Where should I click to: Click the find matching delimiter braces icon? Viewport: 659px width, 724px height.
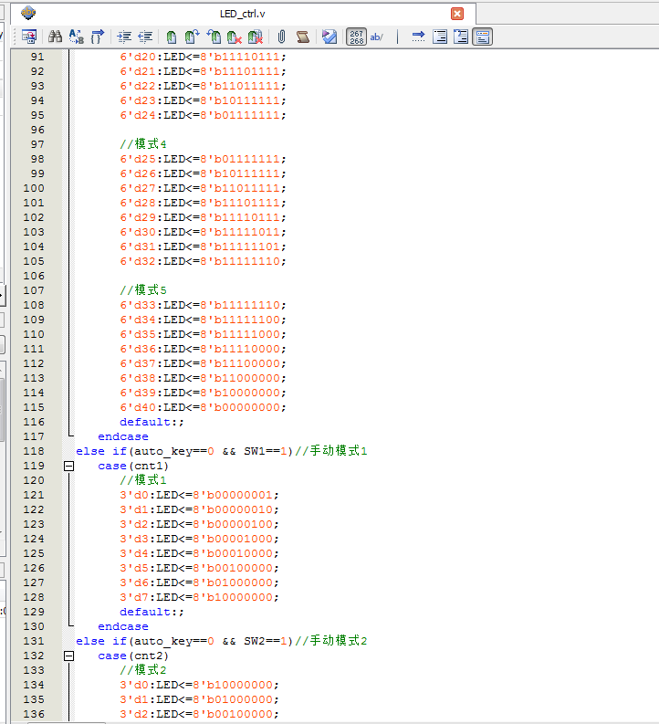pyautogui.click(x=98, y=37)
